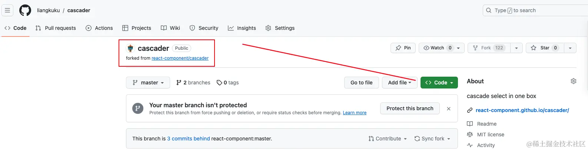
Task: View the 2 branches list
Action: (193, 83)
